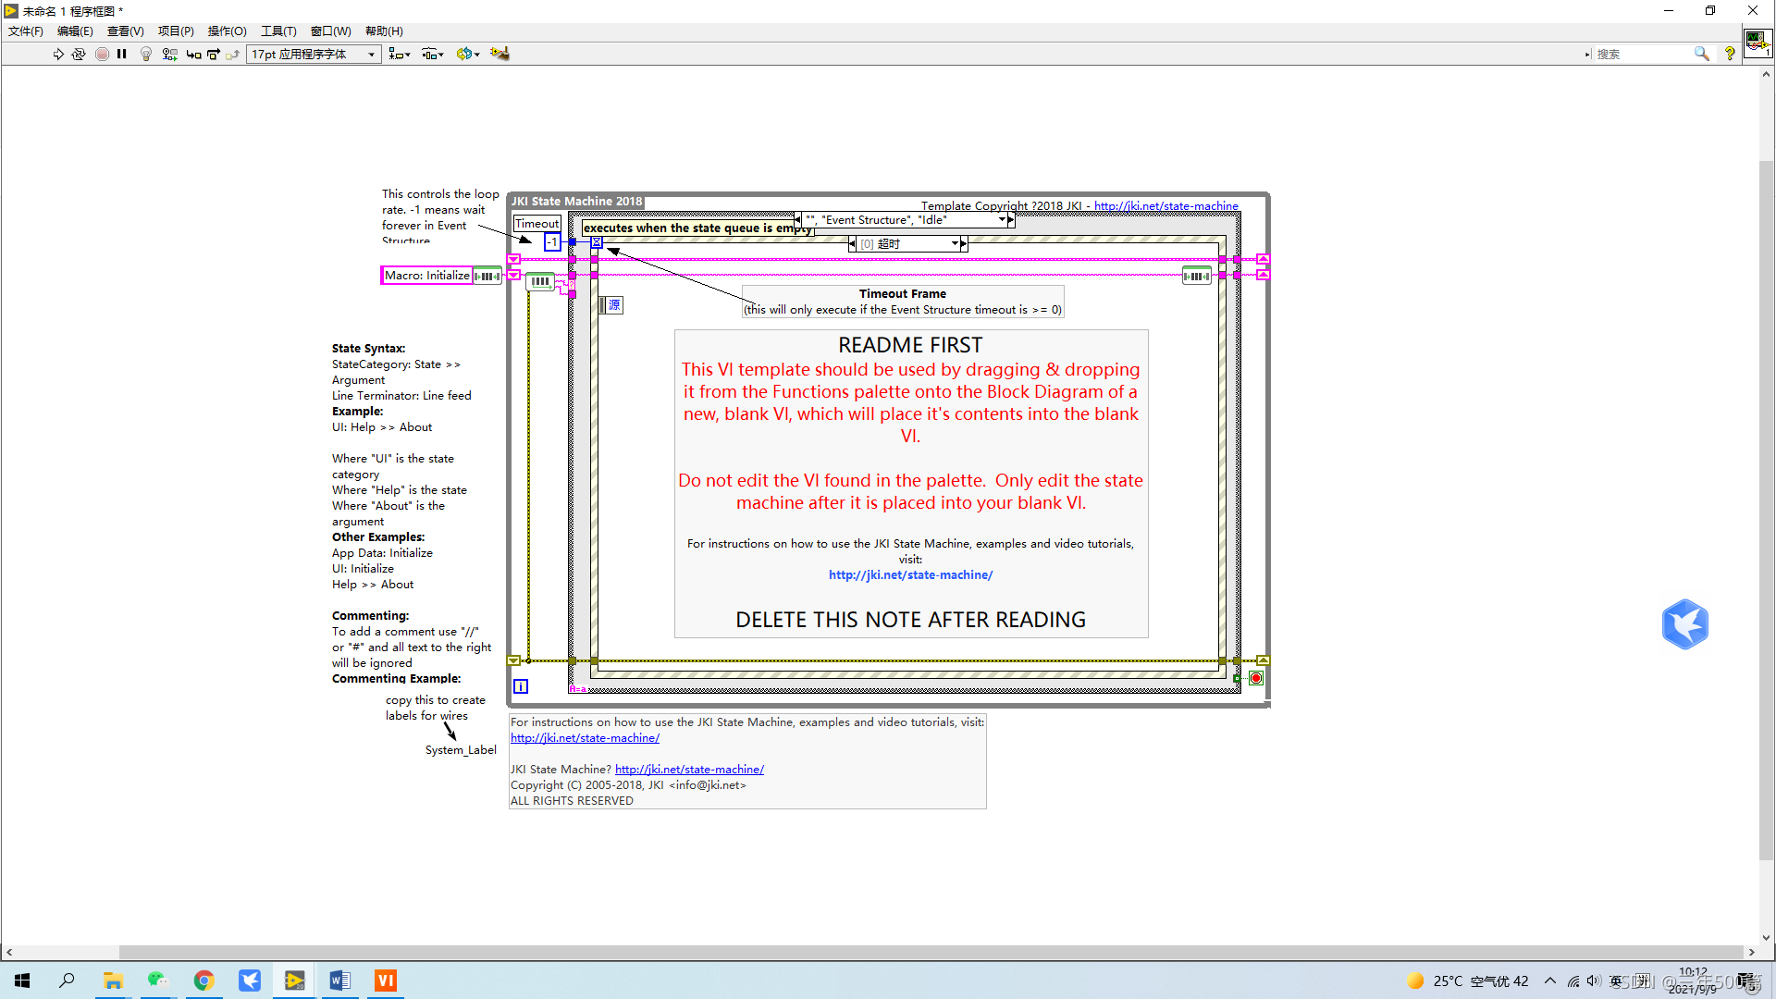Viewport: 1776px width, 999px height.
Task: Click the Step Over button
Action: tap(214, 55)
